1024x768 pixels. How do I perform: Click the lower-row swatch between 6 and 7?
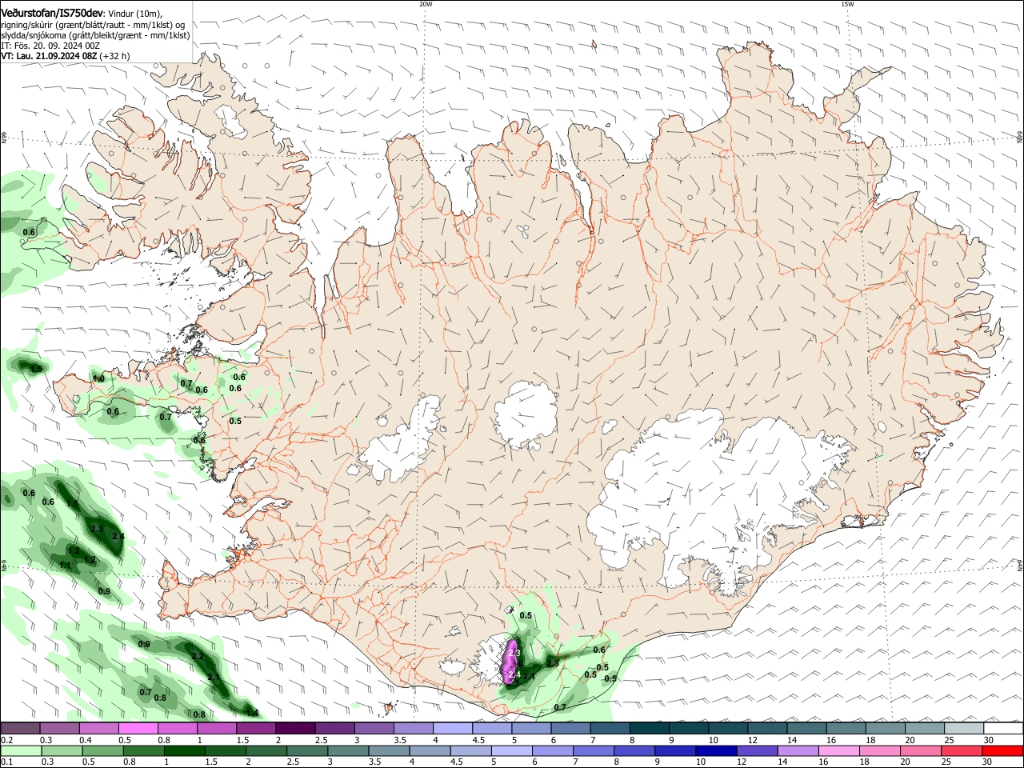click(x=551, y=750)
